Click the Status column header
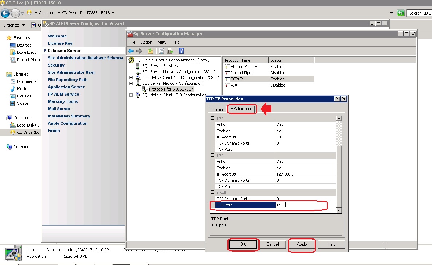 pyautogui.click(x=291, y=60)
